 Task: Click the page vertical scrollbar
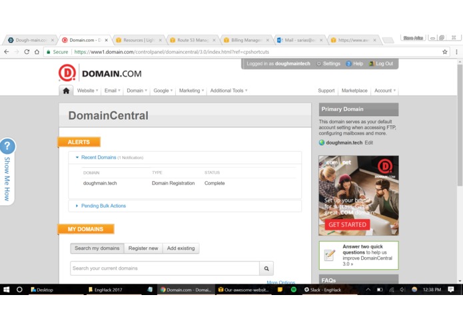point(460,125)
